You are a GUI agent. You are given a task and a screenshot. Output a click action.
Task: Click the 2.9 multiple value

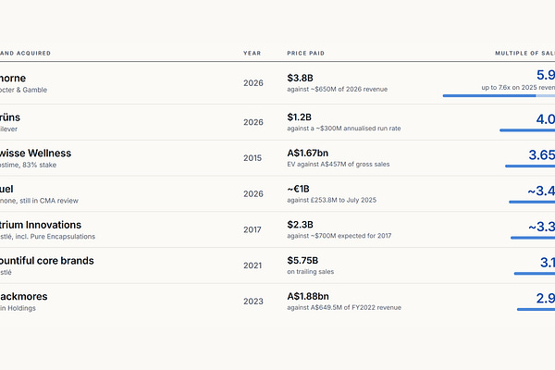coord(546,299)
